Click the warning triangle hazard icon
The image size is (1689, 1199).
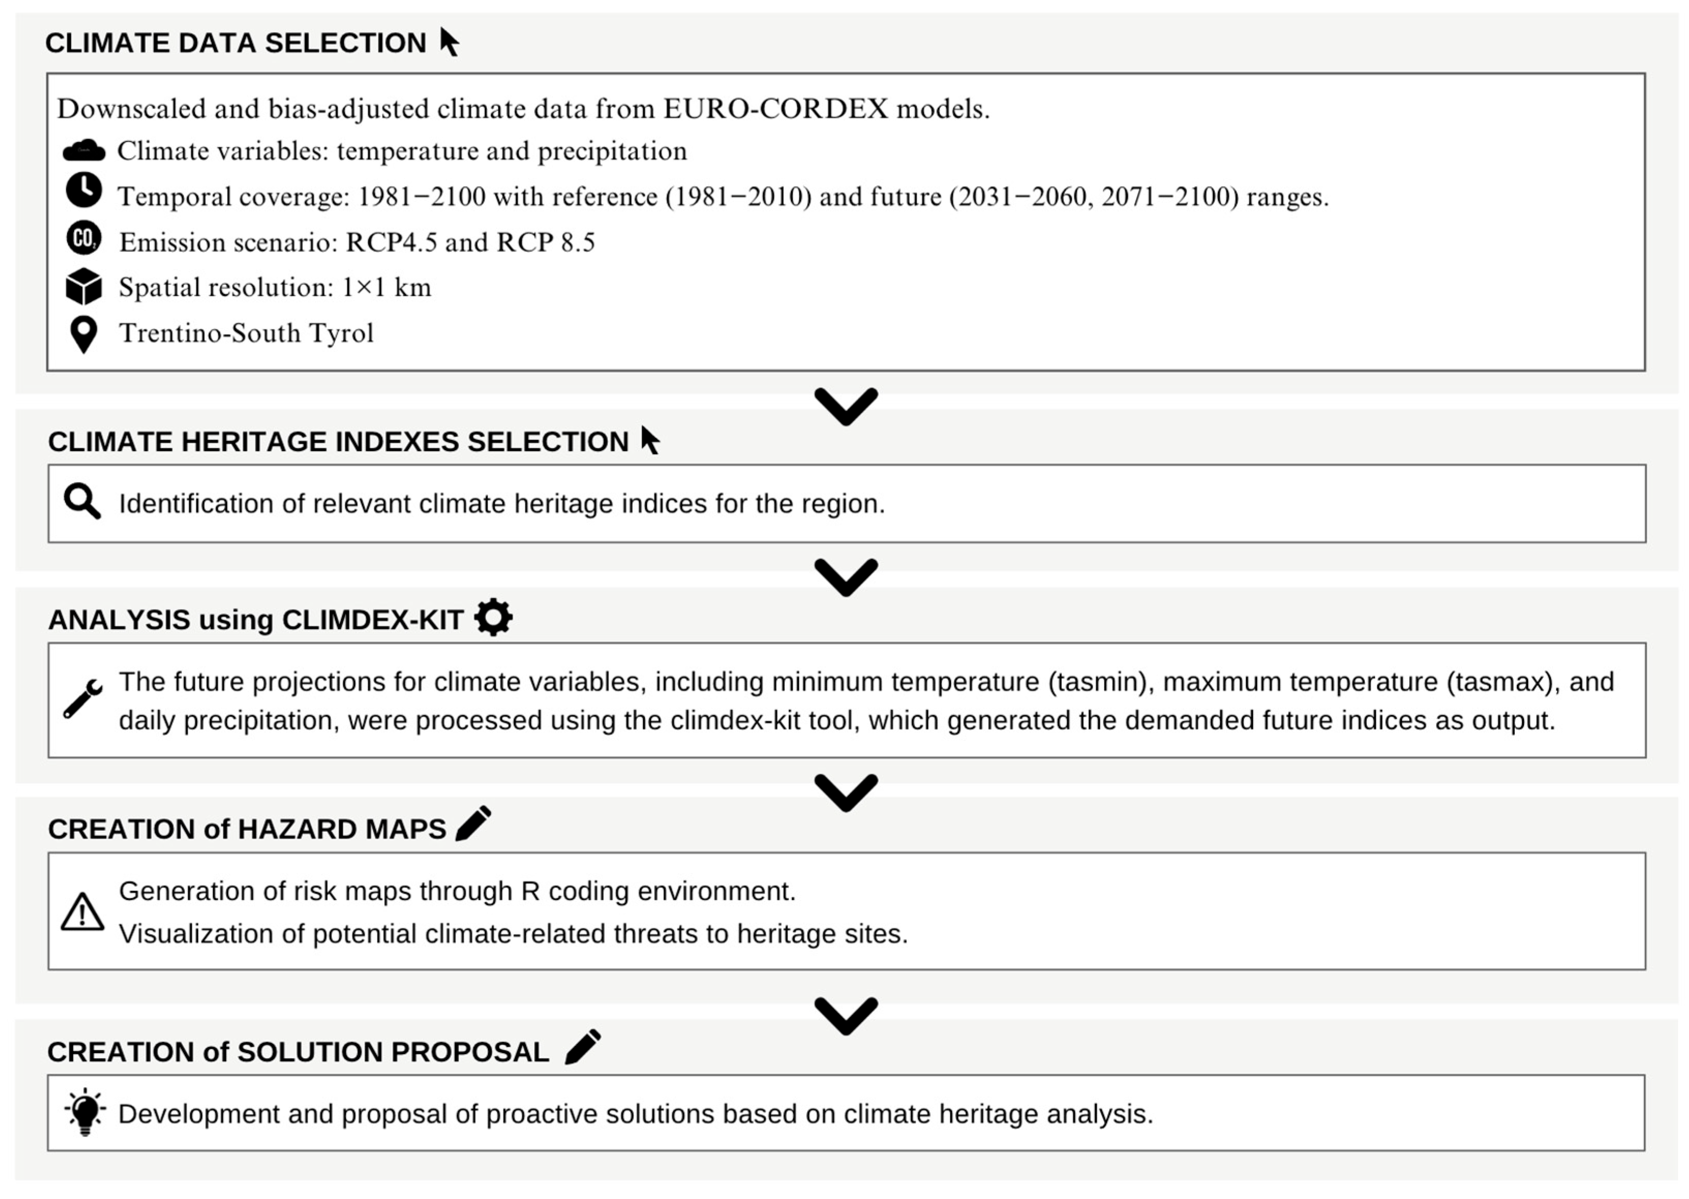tap(82, 912)
